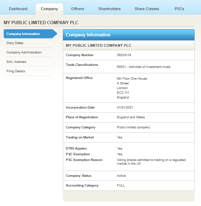Click the Accounting Category value FULL

click(x=121, y=186)
